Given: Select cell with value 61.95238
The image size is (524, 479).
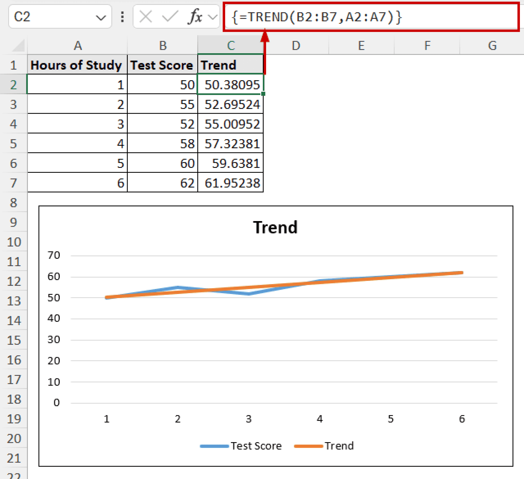Looking at the screenshot, I should click(231, 183).
